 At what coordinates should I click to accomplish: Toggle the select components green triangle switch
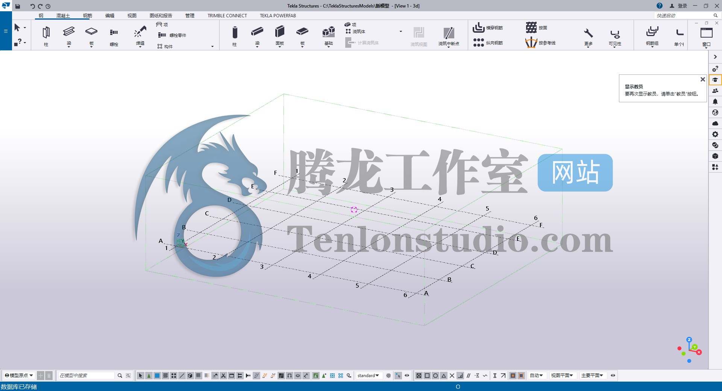pyautogui.click(x=149, y=376)
